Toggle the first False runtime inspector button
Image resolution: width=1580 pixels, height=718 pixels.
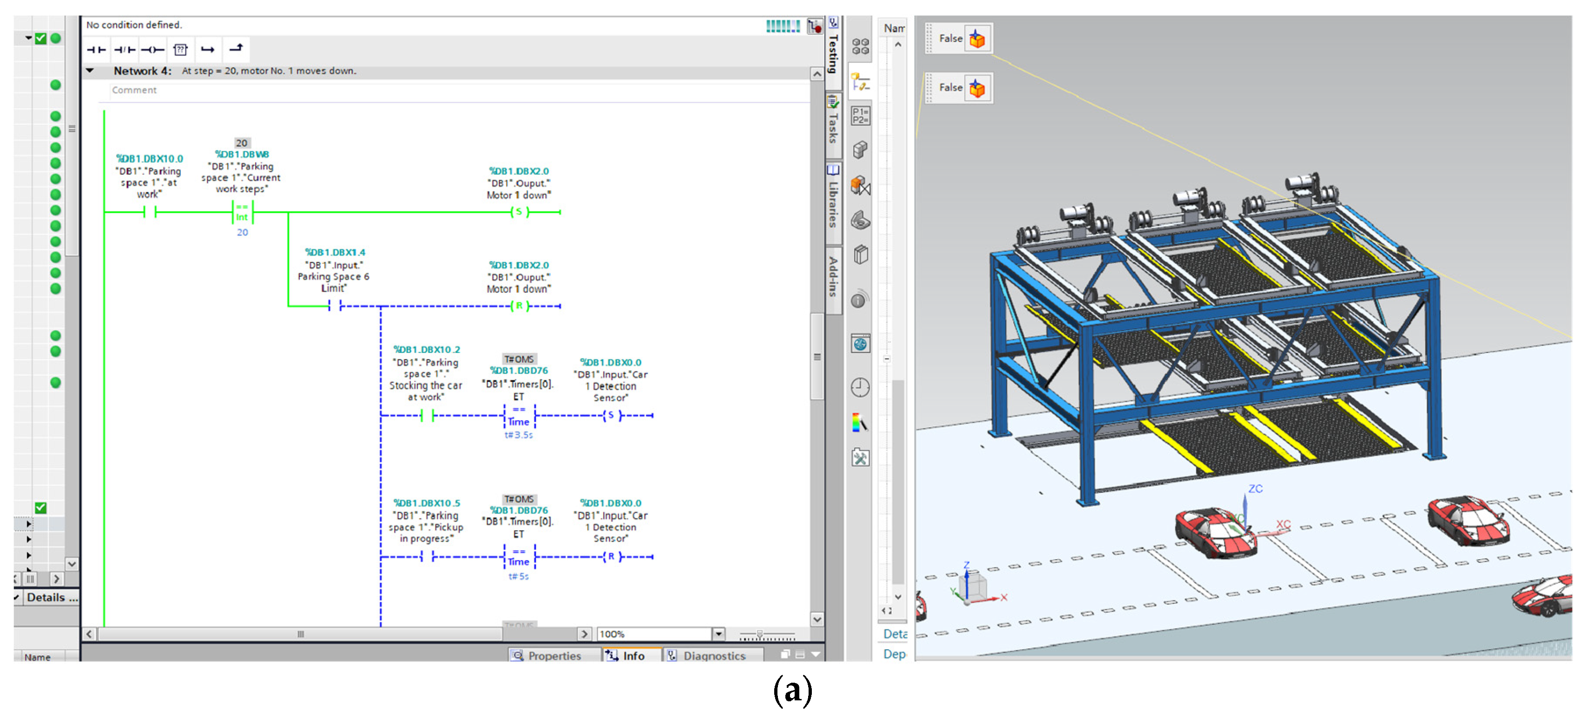(x=976, y=39)
